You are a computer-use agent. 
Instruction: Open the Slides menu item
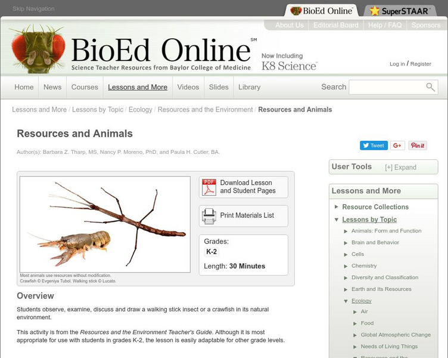pyautogui.click(x=219, y=87)
